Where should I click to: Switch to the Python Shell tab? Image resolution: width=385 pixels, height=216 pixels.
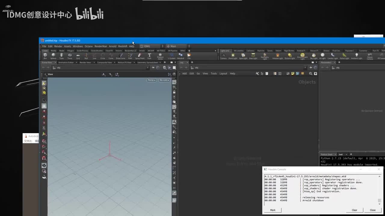tap(327, 154)
